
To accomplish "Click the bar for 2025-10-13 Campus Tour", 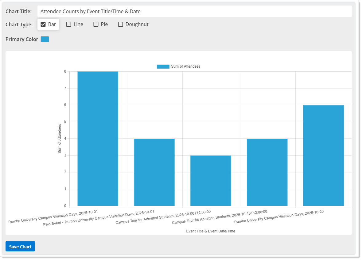I will [267, 172].
